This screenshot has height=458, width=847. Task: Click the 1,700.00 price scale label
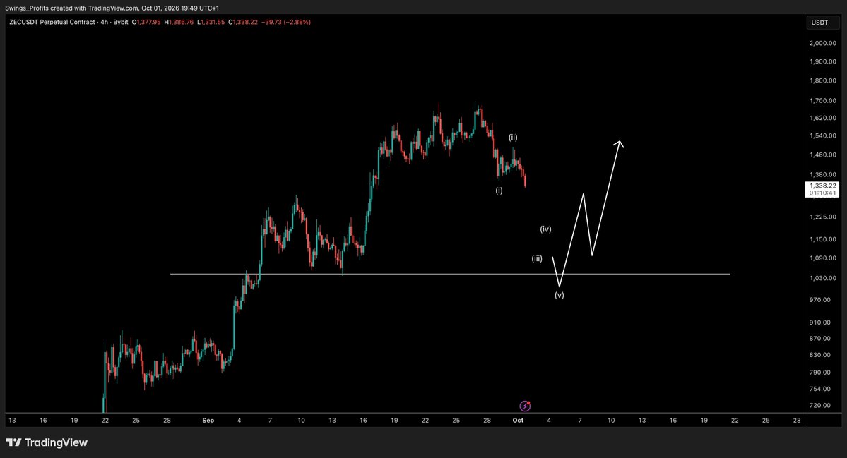click(x=823, y=101)
